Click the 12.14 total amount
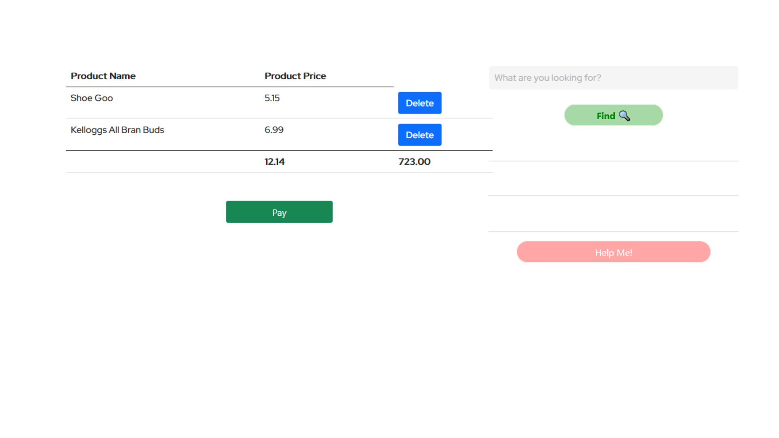Viewport: 779px width, 438px height. [x=274, y=162]
